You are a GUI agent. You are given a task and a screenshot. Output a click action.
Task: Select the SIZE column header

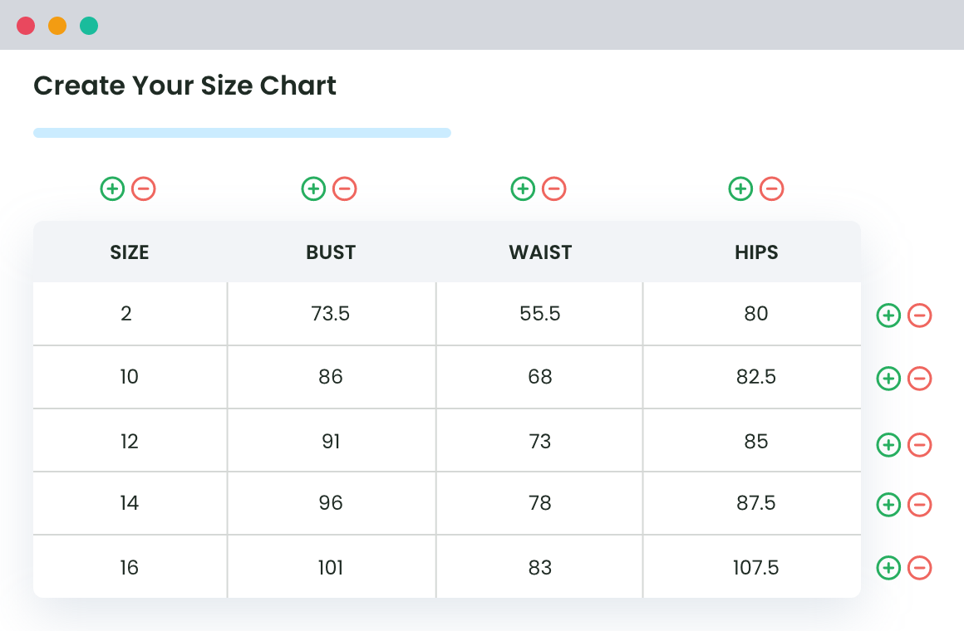[x=129, y=252]
